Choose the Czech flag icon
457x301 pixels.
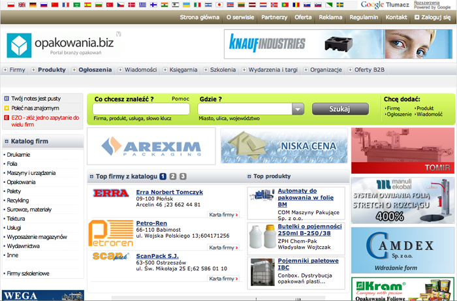120,5
